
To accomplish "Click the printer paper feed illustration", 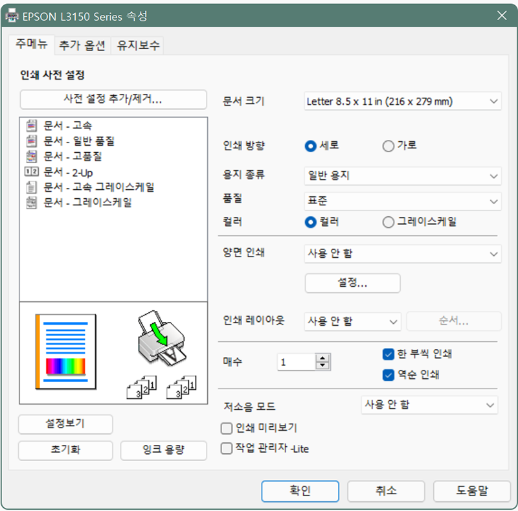I will (161, 338).
